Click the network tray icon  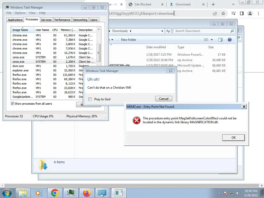(232, 193)
